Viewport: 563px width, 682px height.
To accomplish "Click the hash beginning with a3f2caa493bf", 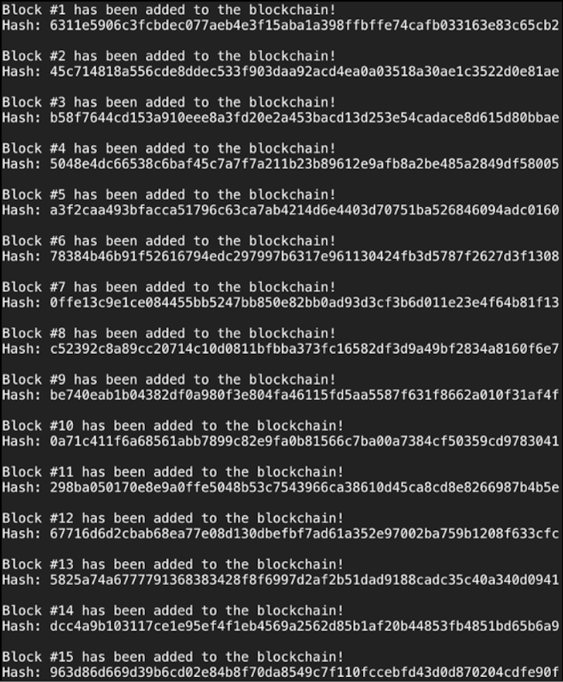I will pos(304,210).
